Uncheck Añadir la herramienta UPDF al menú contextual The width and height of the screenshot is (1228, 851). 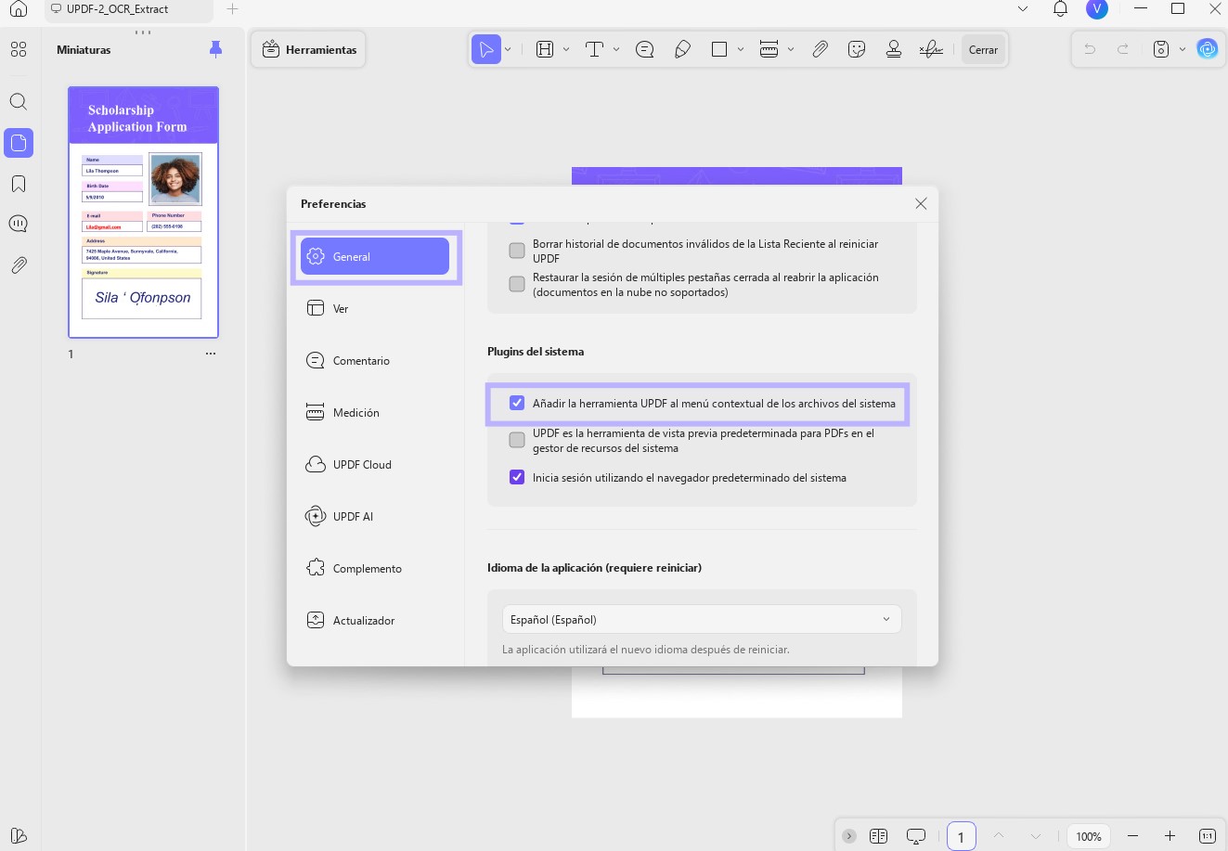coord(517,403)
